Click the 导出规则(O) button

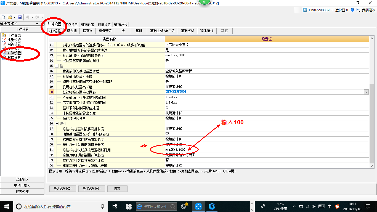click(92, 189)
